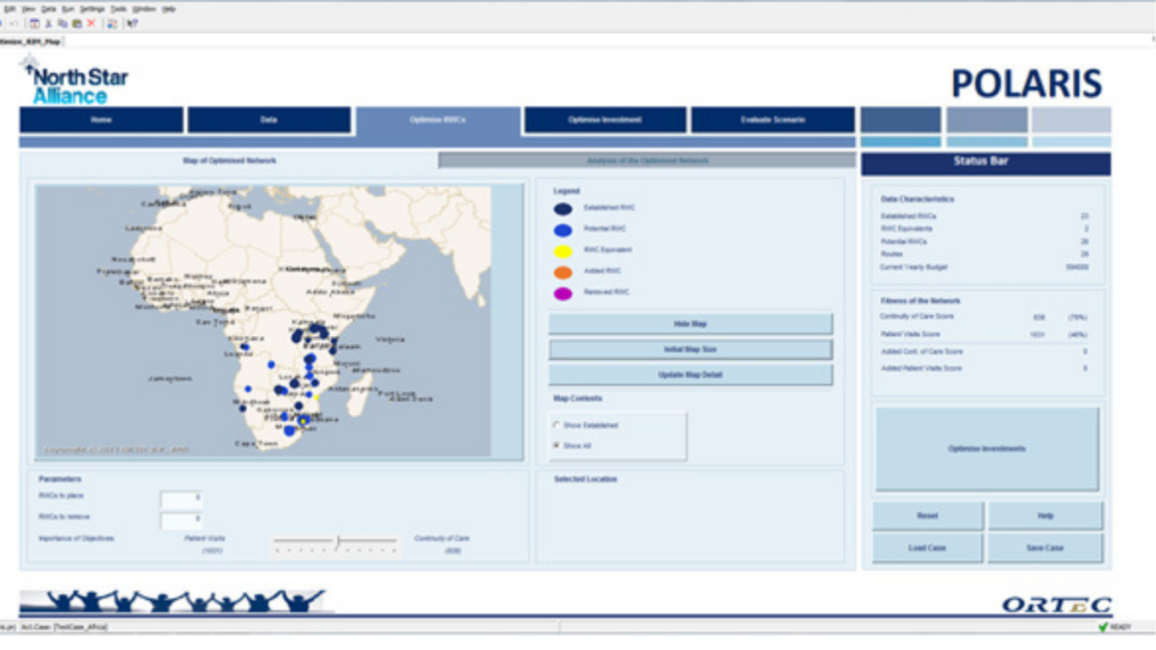Click the ORTEC logo at bottom right

[x=1055, y=605]
